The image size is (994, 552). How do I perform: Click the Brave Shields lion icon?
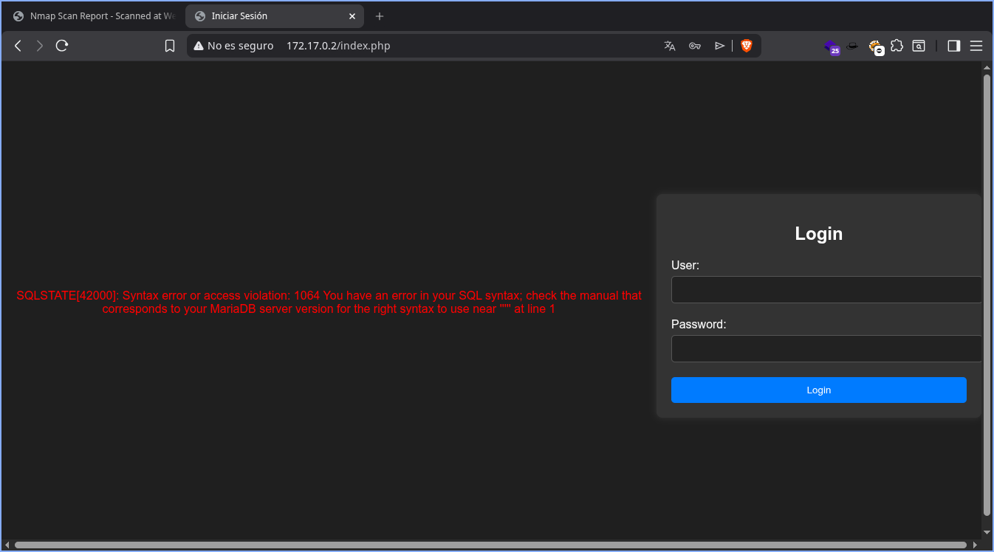coord(747,46)
